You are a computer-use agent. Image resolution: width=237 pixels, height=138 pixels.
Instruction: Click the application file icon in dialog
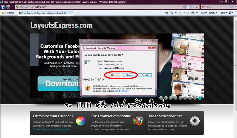pos(87,63)
